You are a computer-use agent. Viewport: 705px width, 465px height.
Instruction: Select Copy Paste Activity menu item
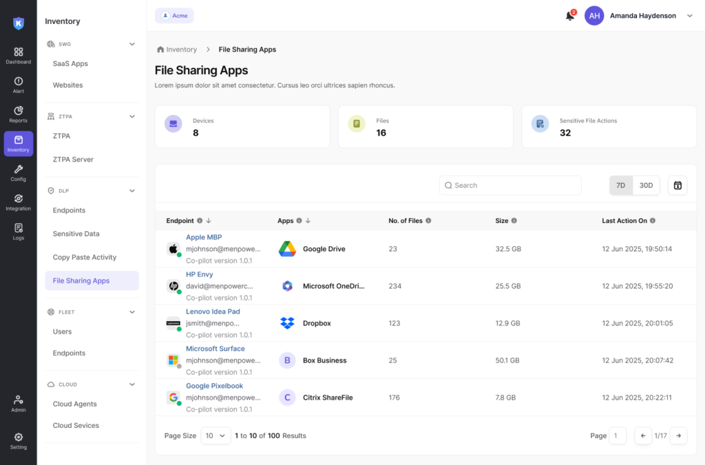[85, 257]
